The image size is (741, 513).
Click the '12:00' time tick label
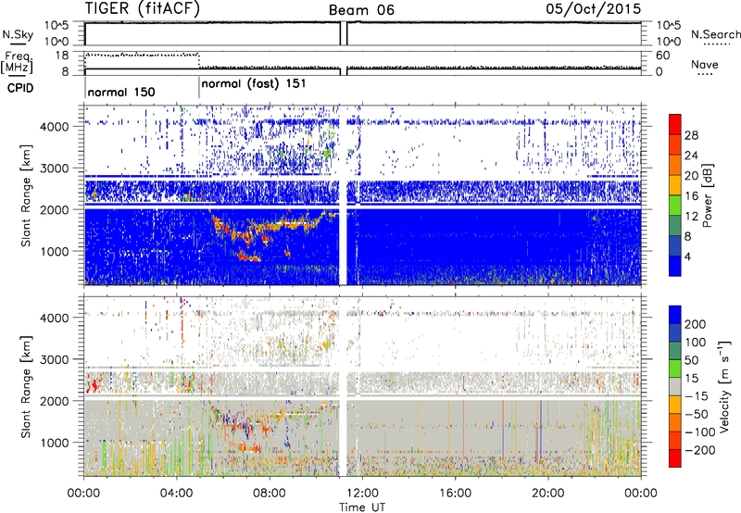(x=362, y=494)
